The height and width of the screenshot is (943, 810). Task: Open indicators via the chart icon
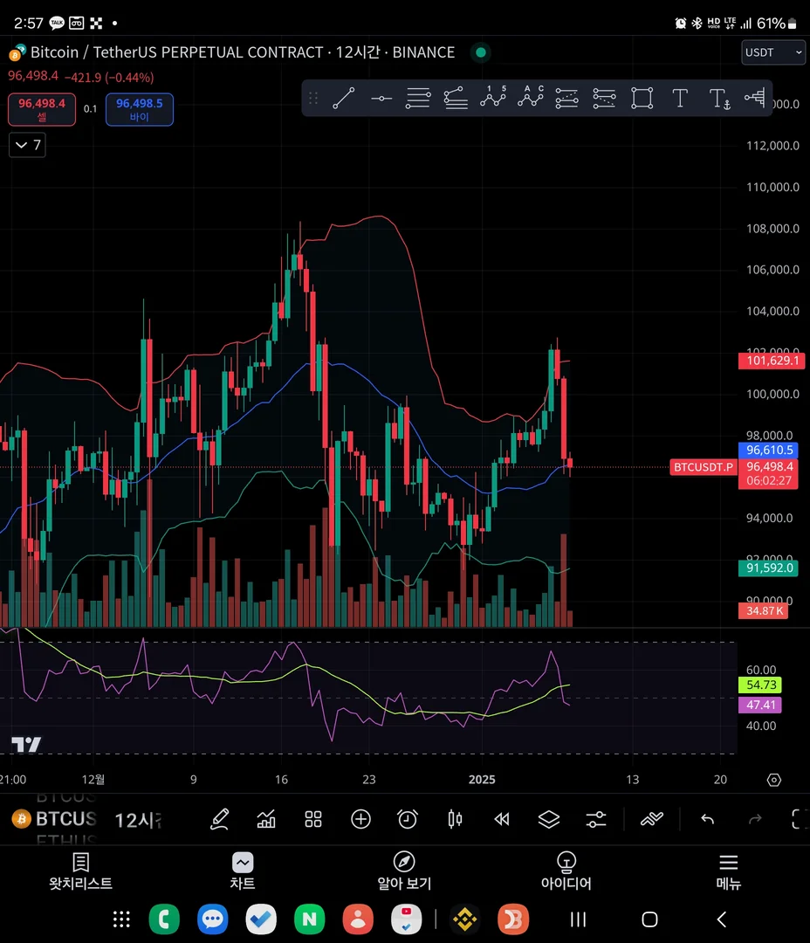click(266, 819)
